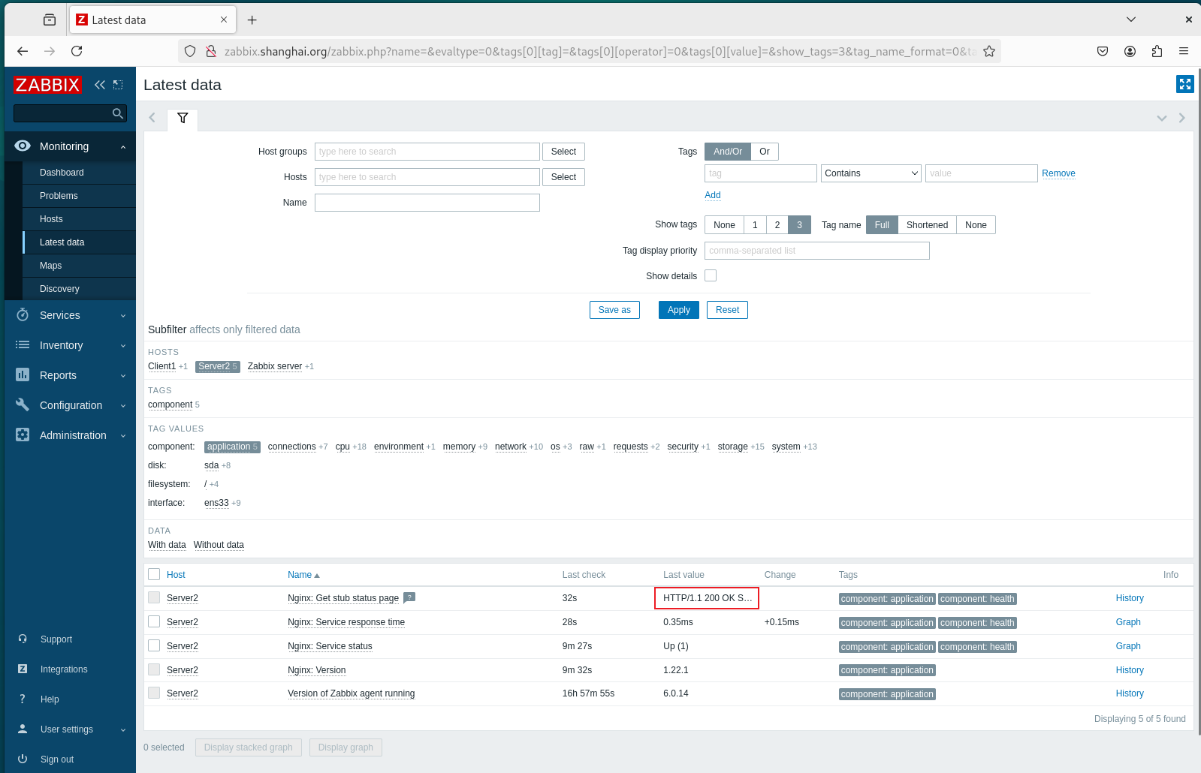Click the Name filter text field
The image size is (1201, 773).
click(427, 203)
